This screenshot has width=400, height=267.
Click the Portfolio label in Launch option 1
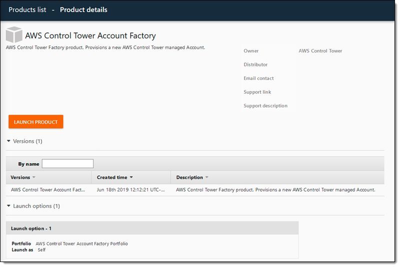click(21, 244)
